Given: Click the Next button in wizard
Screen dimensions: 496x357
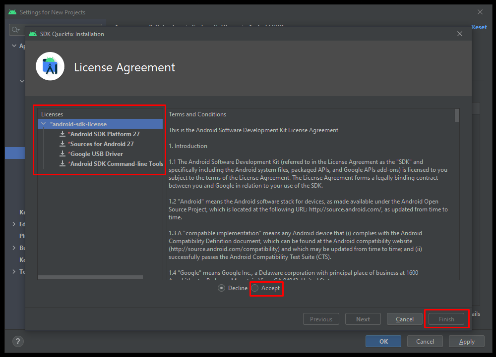Looking at the screenshot, I should click(363, 319).
